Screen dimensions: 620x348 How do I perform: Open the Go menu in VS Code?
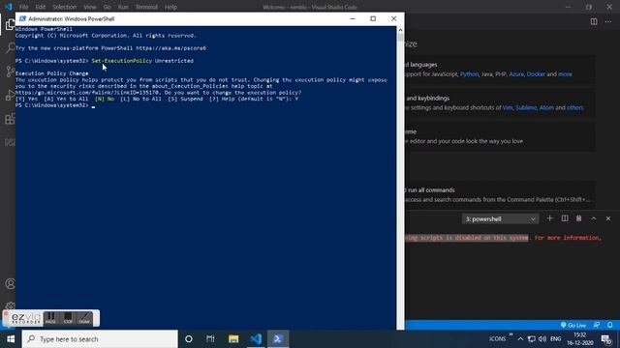(x=107, y=7)
